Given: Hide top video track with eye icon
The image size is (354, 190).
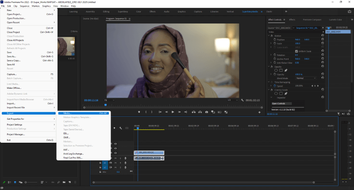Looking at the screenshot, I should (115, 144).
